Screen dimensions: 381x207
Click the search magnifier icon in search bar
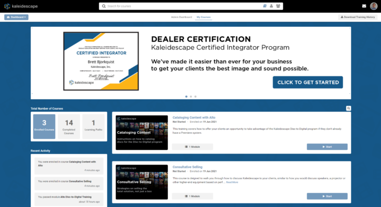pyautogui.click(x=104, y=6)
